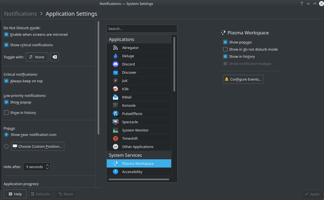The image size is (324, 200).
Task: Enable Show in do not disturb mode
Action: (x=225, y=49)
